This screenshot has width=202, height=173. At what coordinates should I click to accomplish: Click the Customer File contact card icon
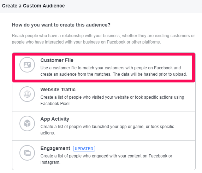point(27,65)
